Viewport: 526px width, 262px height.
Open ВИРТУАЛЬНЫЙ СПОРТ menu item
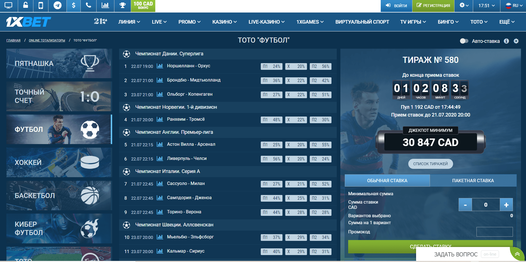(362, 22)
